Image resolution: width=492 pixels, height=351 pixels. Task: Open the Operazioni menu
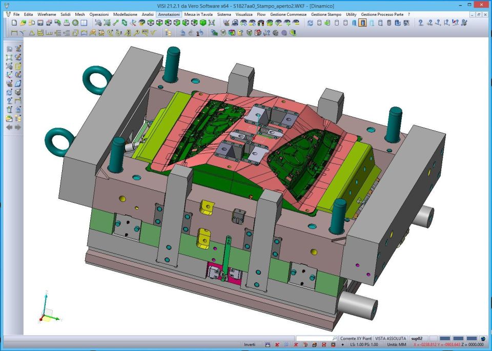point(99,14)
